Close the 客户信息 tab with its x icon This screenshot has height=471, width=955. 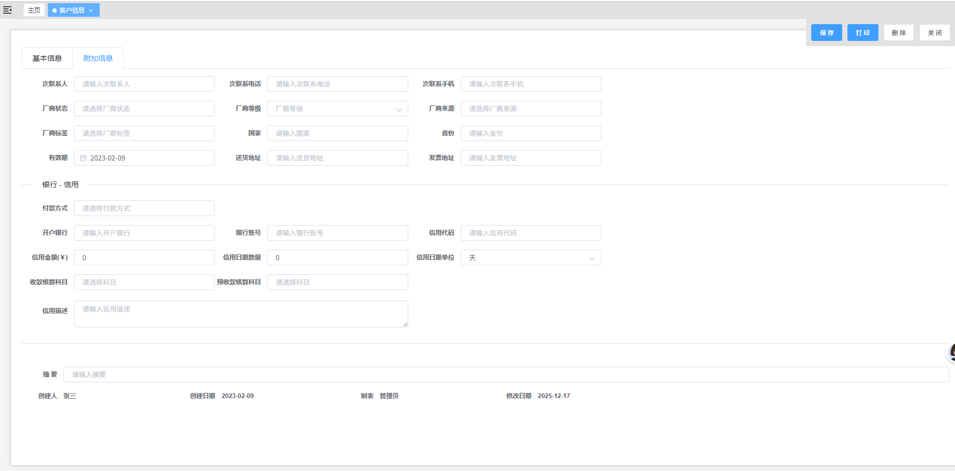[91, 10]
